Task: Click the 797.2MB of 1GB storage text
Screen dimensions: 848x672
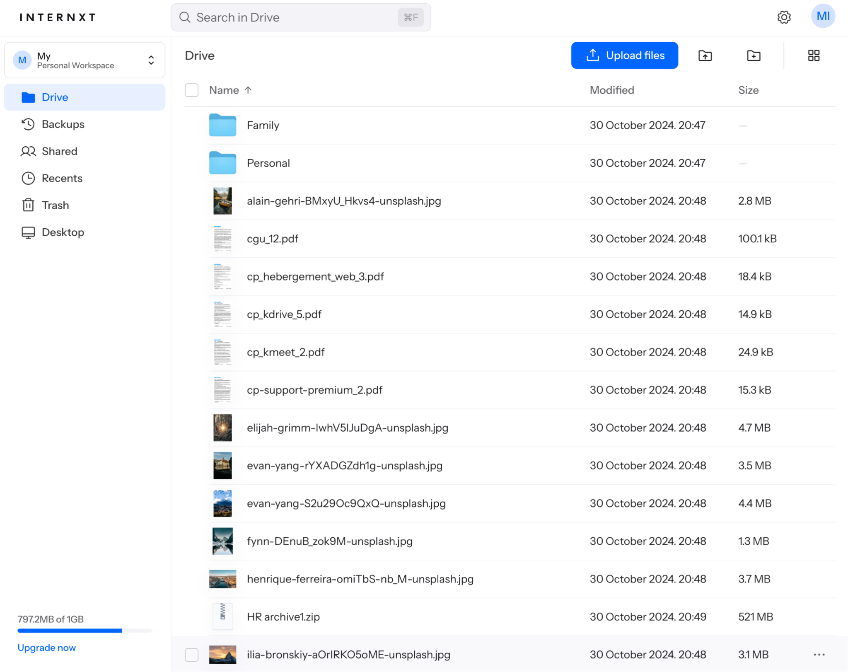Action: tap(51, 619)
